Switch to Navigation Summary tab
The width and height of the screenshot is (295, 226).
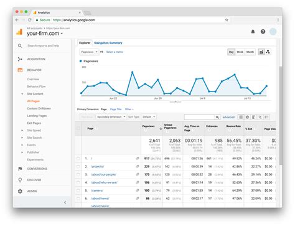tap(108, 43)
